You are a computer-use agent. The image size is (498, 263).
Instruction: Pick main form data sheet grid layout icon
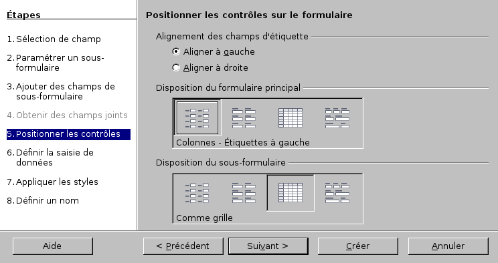(x=290, y=118)
